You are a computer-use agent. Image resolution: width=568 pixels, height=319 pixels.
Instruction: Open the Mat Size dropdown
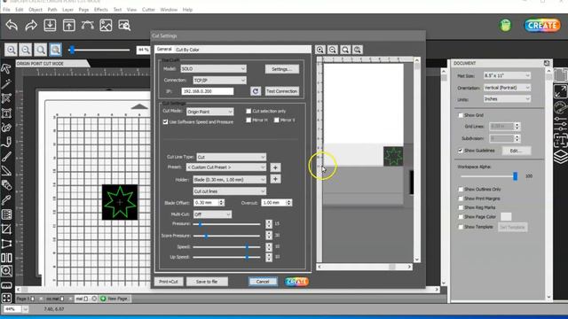click(x=507, y=75)
